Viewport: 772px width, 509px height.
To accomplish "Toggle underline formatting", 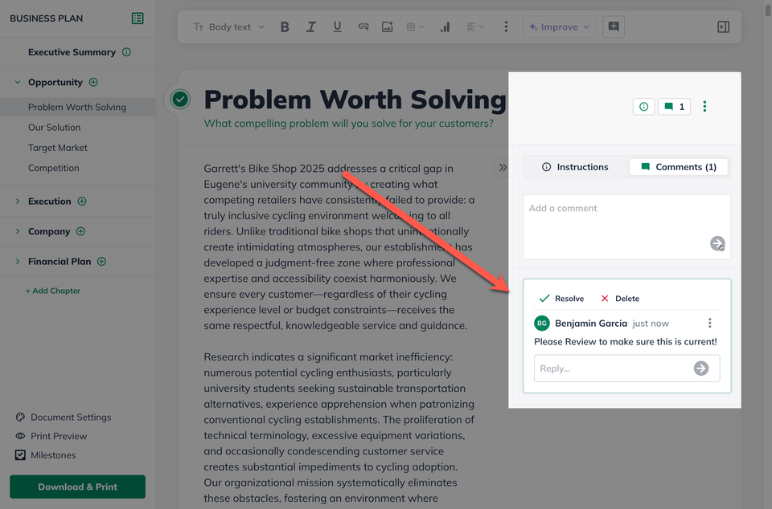I will click(x=337, y=27).
